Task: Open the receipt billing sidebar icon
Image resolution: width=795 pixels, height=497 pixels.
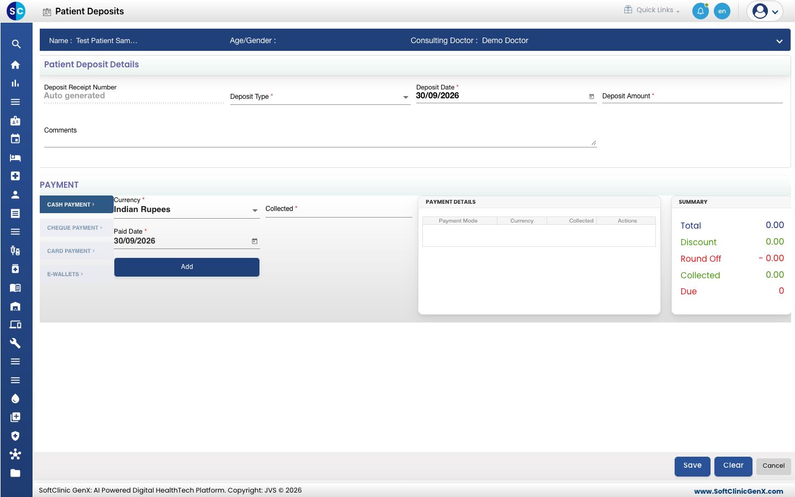Action: [x=15, y=213]
